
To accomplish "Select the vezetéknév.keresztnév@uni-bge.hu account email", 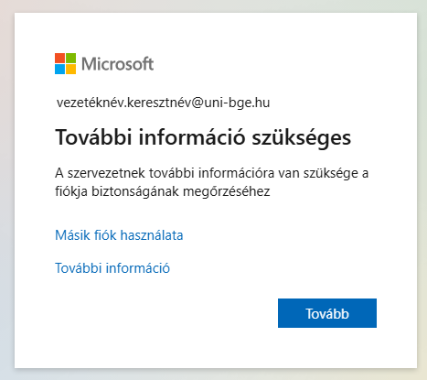I will [163, 103].
